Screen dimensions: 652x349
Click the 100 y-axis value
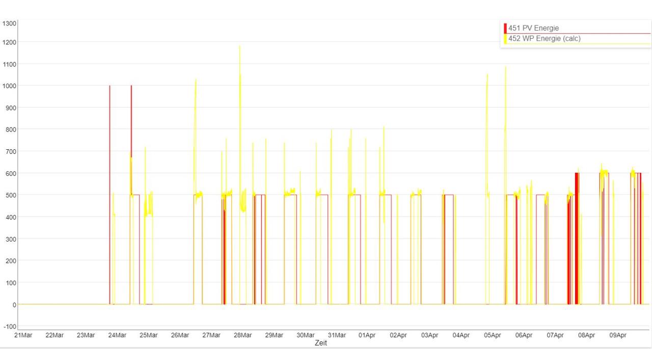(11, 283)
